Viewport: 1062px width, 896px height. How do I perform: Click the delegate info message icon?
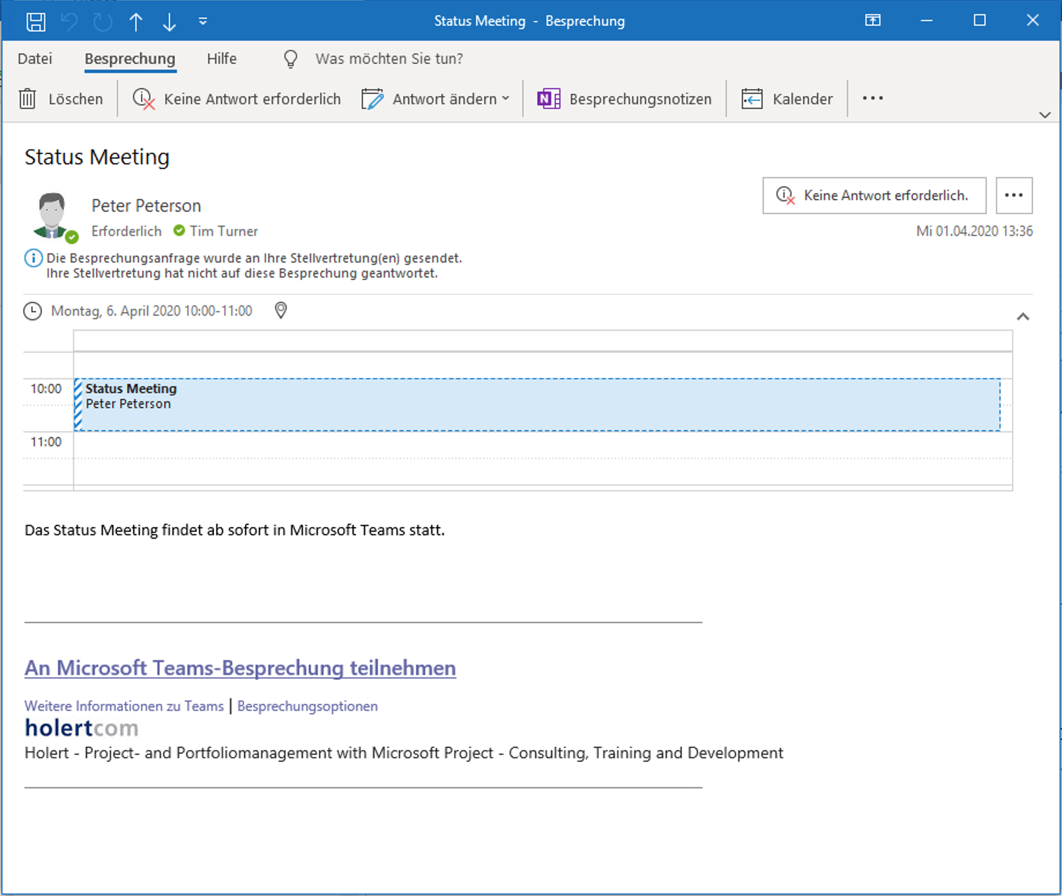coord(34,258)
